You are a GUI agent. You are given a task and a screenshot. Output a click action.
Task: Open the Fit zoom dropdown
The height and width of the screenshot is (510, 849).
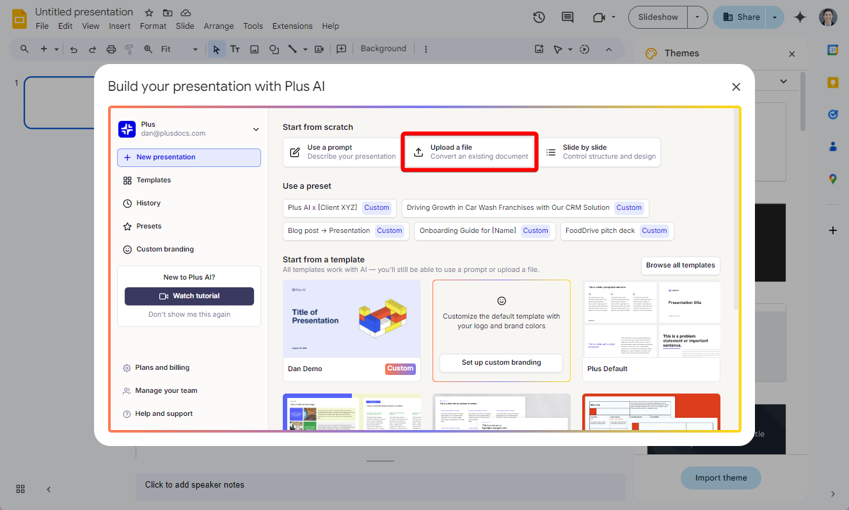click(180, 49)
